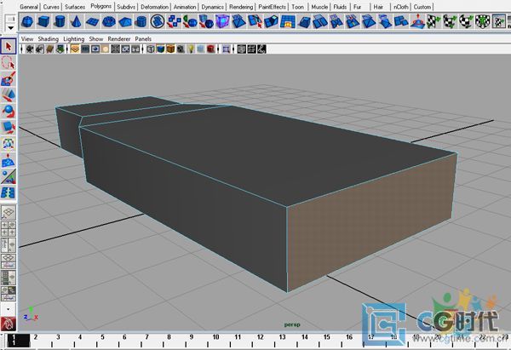The image size is (511, 350).
Task: Switch to the Animation shelf tab
Action: click(185, 7)
